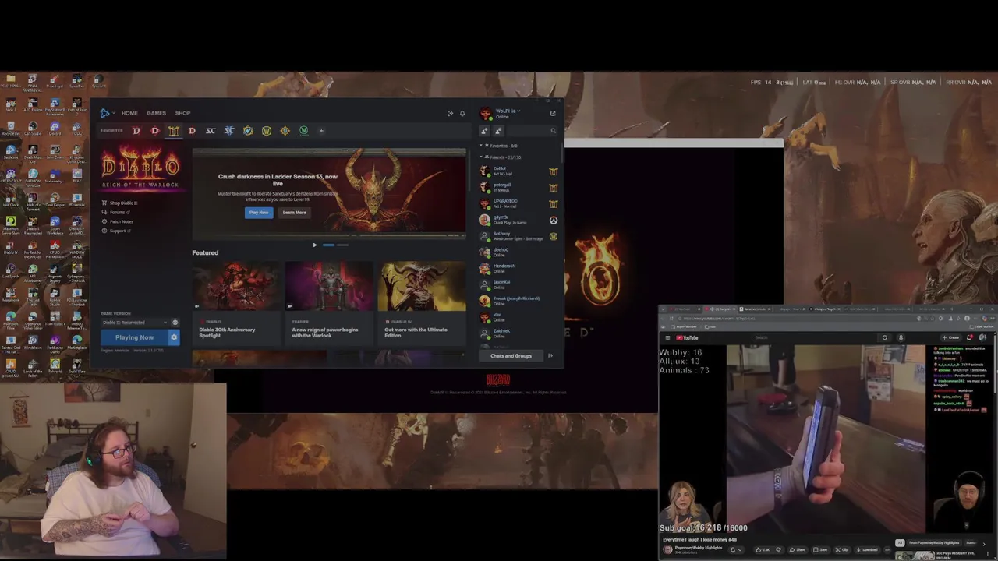The width and height of the screenshot is (998, 561).
Task: Open game settings gear beside Playing Now
Action: pyautogui.click(x=174, y=337)
